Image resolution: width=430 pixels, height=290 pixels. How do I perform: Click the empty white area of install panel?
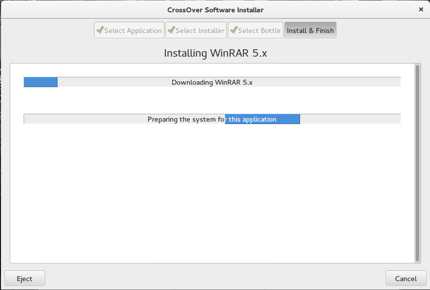tap(212, 197)
